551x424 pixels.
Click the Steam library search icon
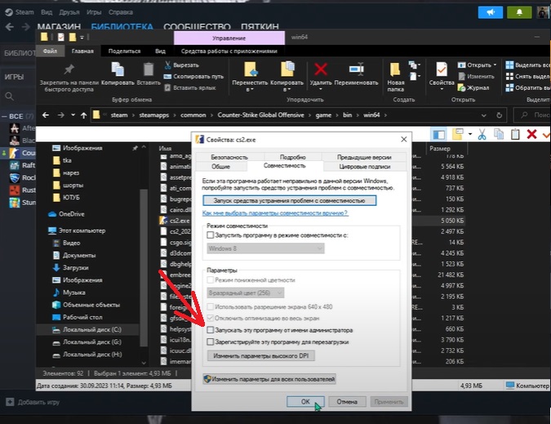pos(10,96)
